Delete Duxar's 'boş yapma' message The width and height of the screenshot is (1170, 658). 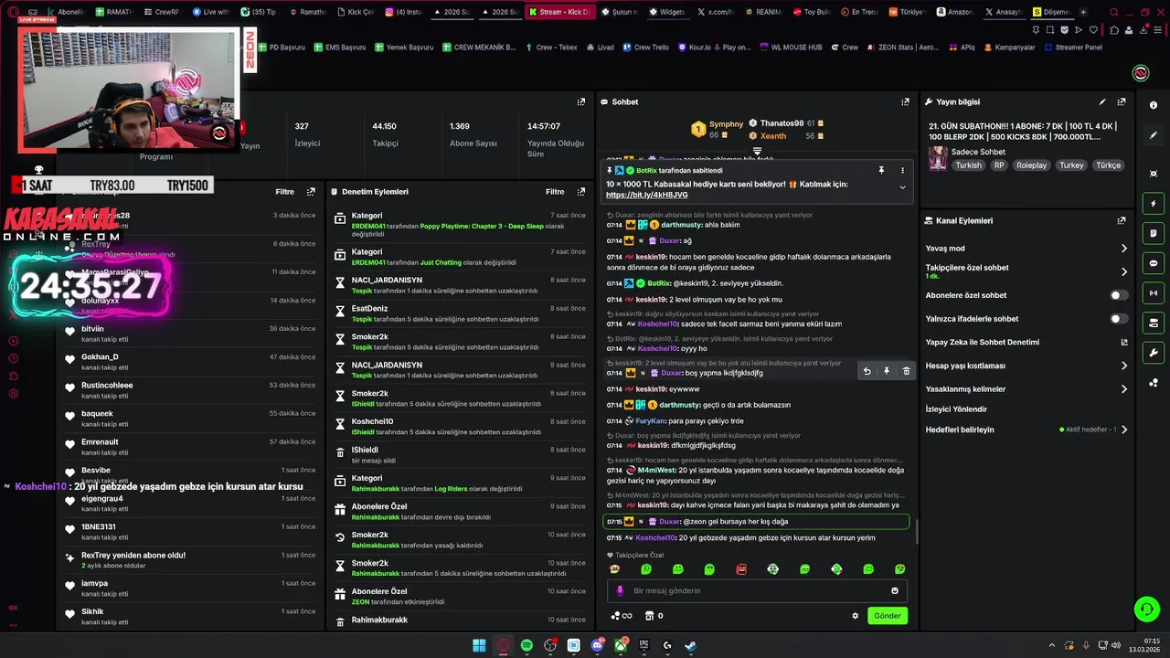tap(906, 371)
